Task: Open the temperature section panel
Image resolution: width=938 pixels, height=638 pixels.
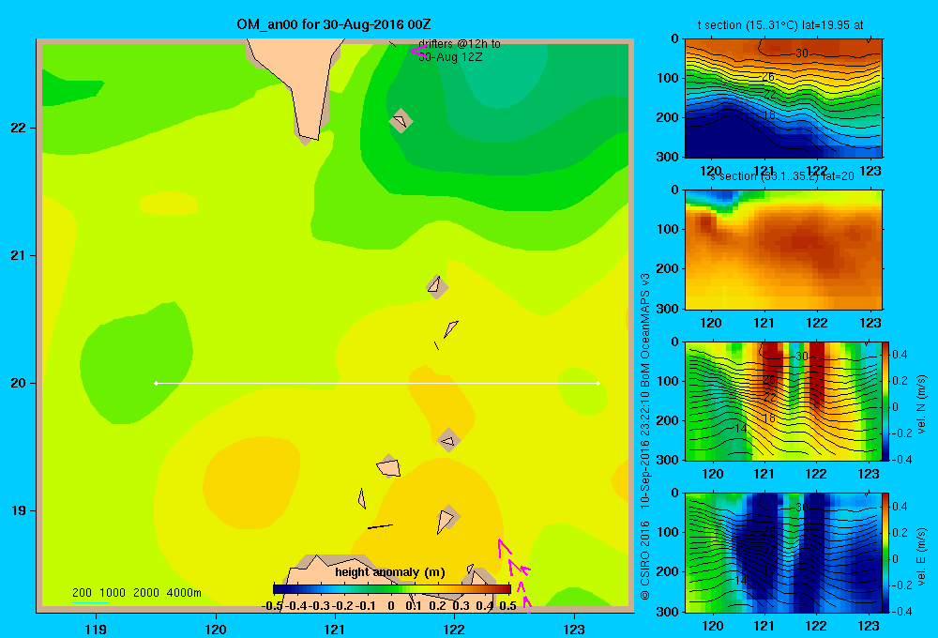Action: pos(783,99)
